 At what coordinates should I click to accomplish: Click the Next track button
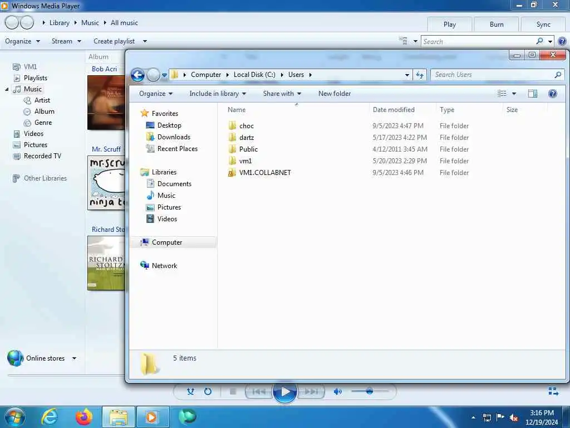pyautogui.click(x=311, y=392)
